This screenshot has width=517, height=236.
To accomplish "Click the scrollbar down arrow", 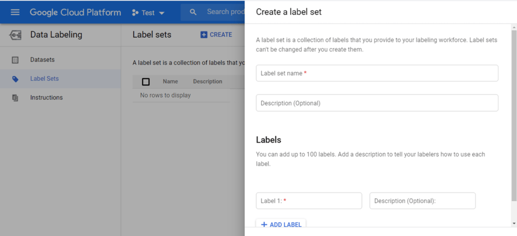I will 513,224.
